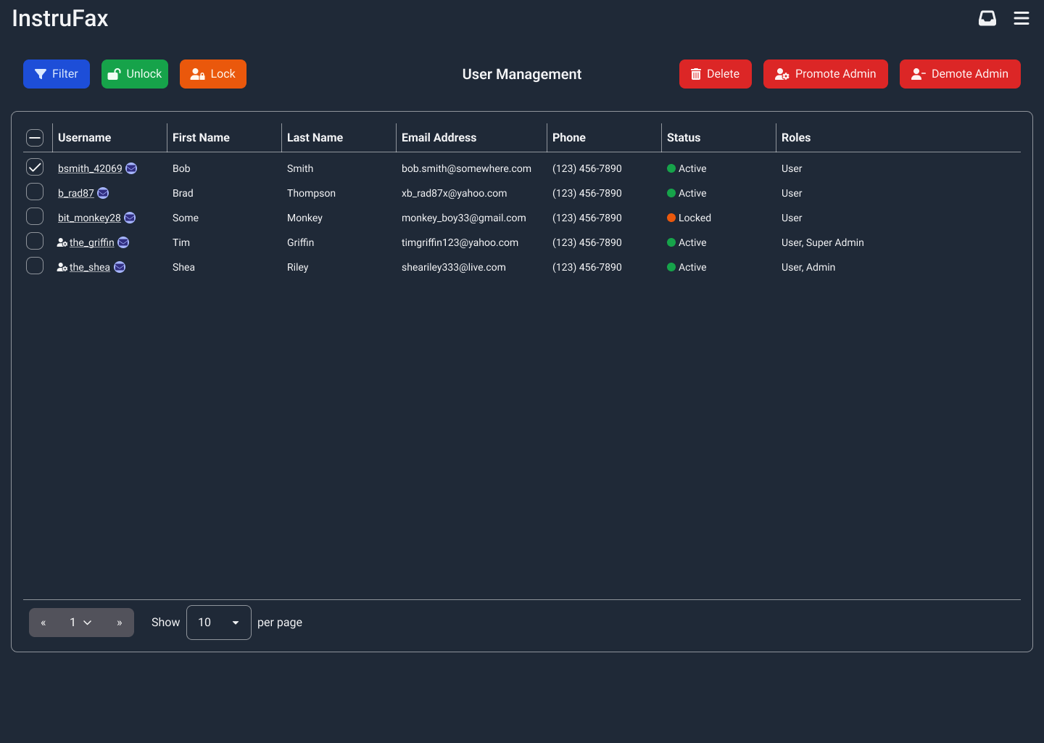Click the trash icon inside the Delete button
1044x743 pixels.
point(696,73)
